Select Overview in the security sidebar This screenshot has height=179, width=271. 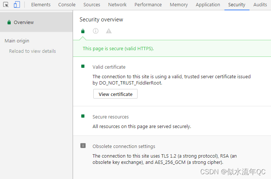point(24,23)
